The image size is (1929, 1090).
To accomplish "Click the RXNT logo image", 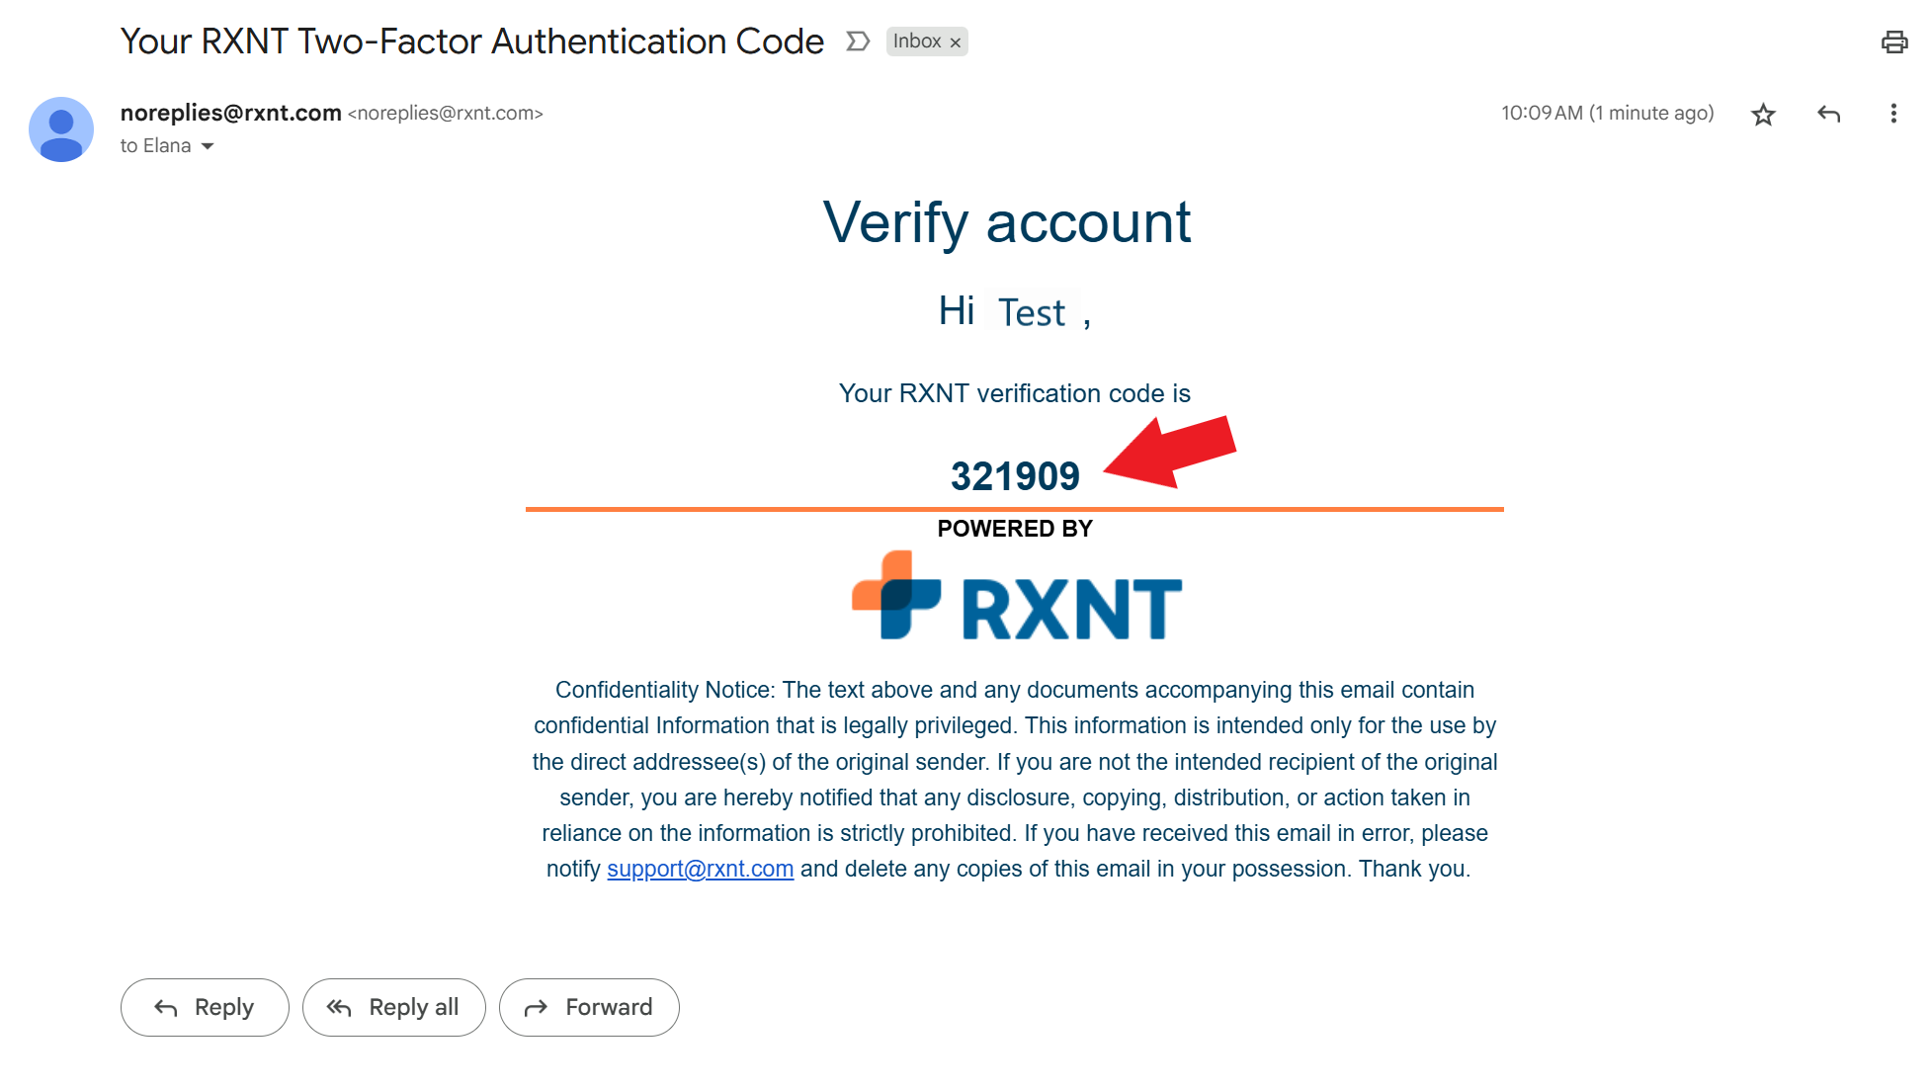I will pos(1016,597).
